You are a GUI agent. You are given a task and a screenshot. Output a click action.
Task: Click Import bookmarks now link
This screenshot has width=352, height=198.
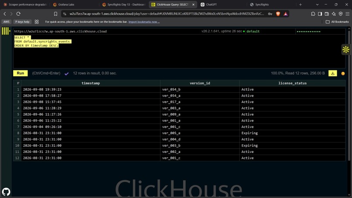(x=144, y=22)
